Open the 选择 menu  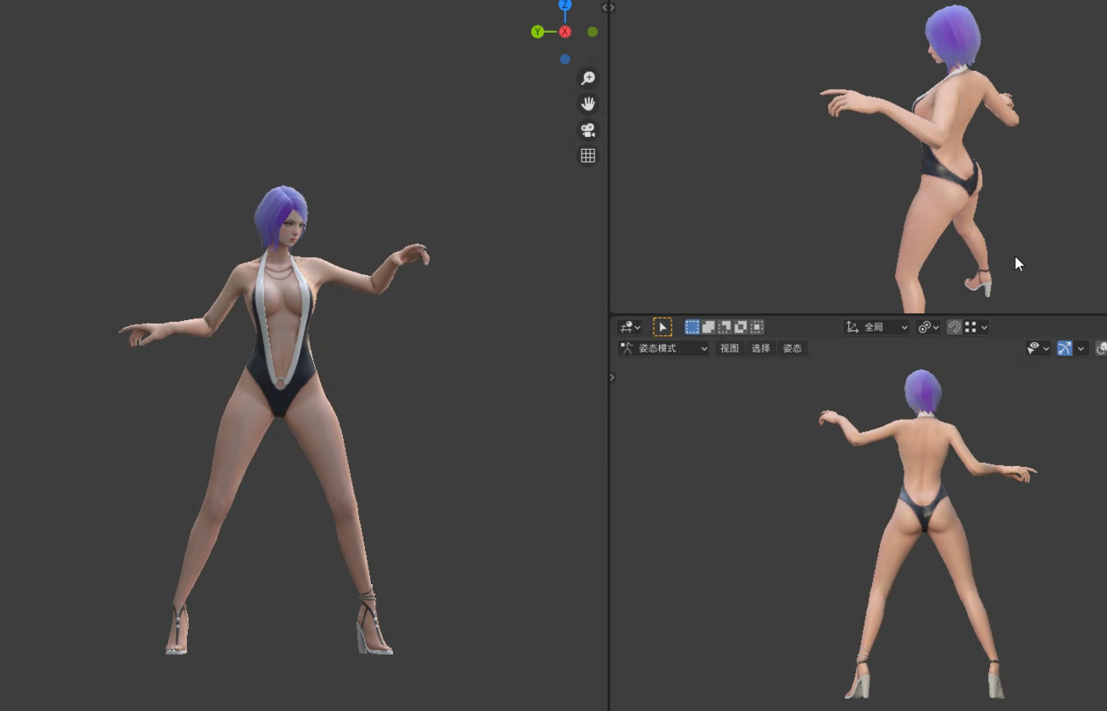coord(760,348)
